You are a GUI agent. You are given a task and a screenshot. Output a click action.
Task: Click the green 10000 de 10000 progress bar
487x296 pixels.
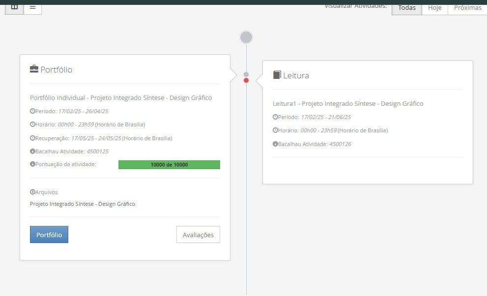(x=169, y=165)
